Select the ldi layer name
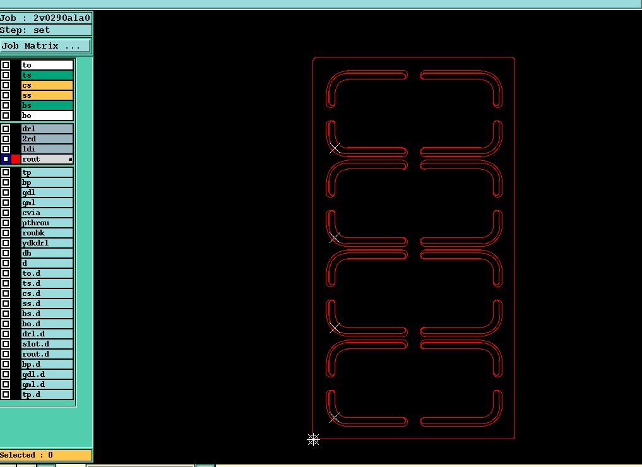 coord(47,149)
